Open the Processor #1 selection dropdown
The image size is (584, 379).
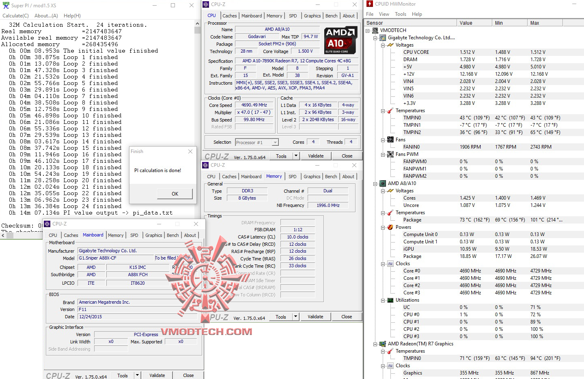pos(275,142)
